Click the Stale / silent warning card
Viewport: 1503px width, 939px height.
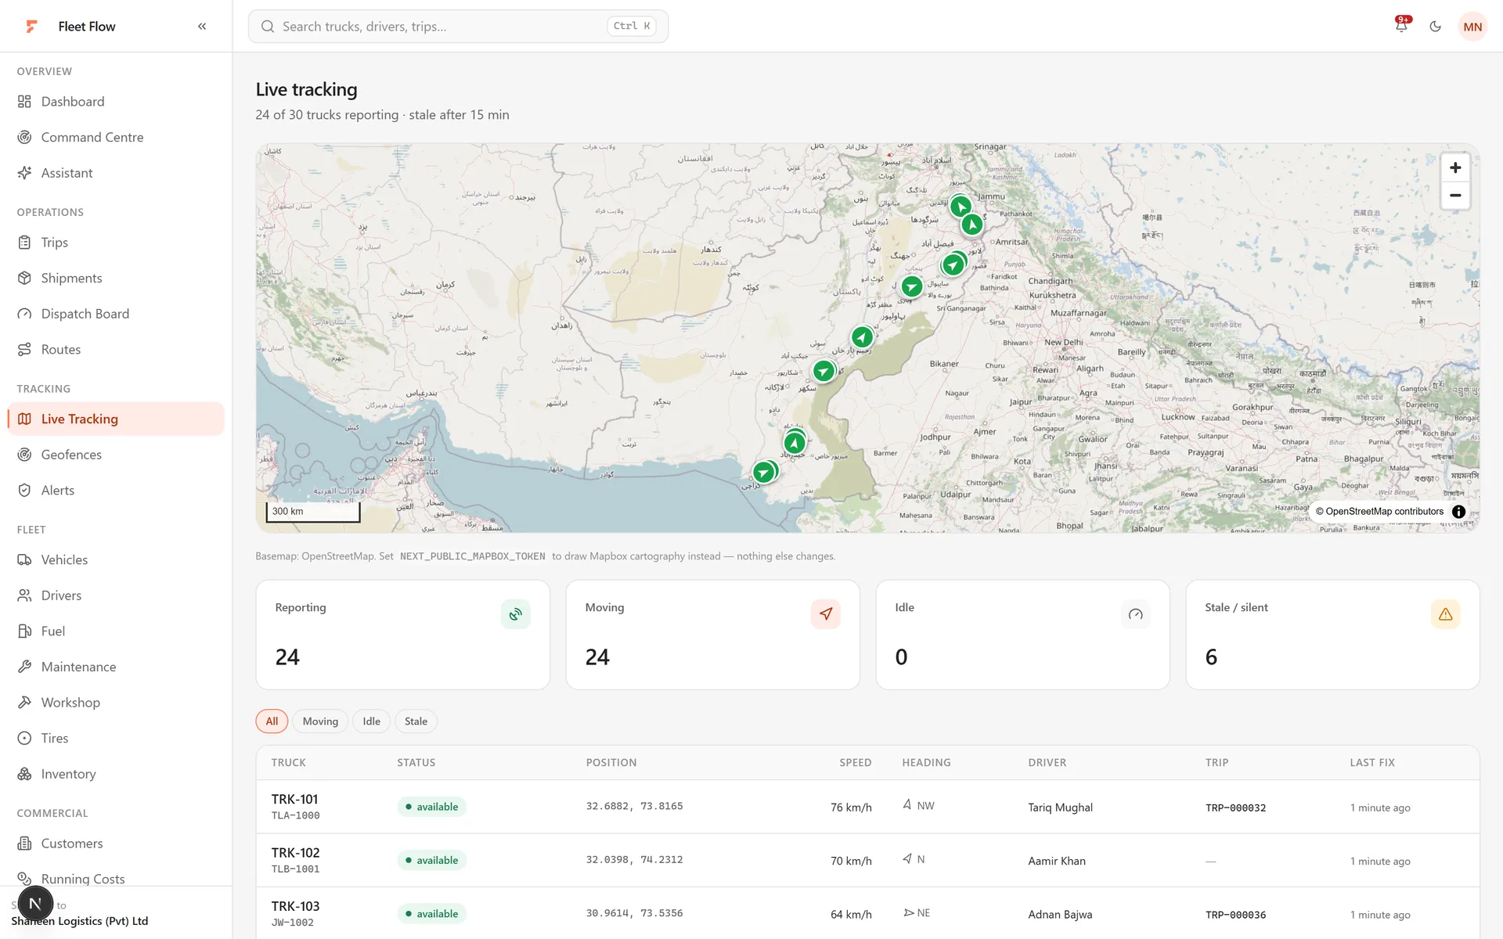(x=1332, y=635)
